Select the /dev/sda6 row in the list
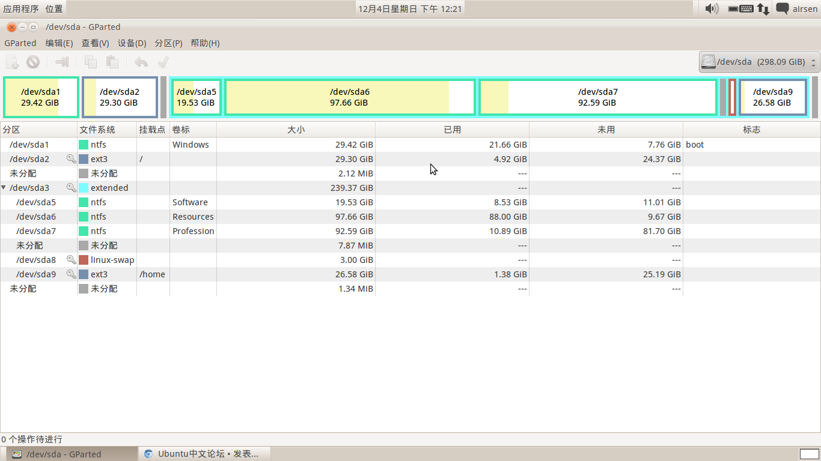Viewport: 821px width, 461px height. (x=410, y=217)
